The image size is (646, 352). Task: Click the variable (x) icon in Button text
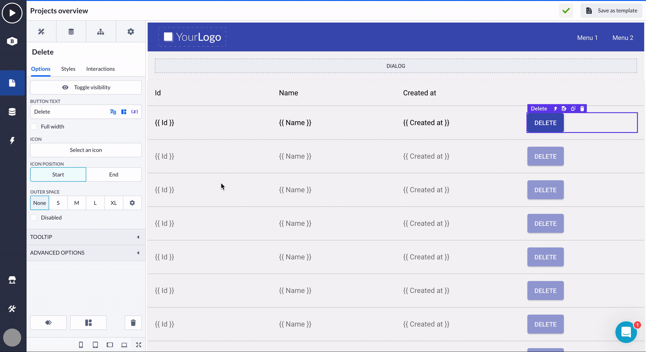tap(134, 112)
